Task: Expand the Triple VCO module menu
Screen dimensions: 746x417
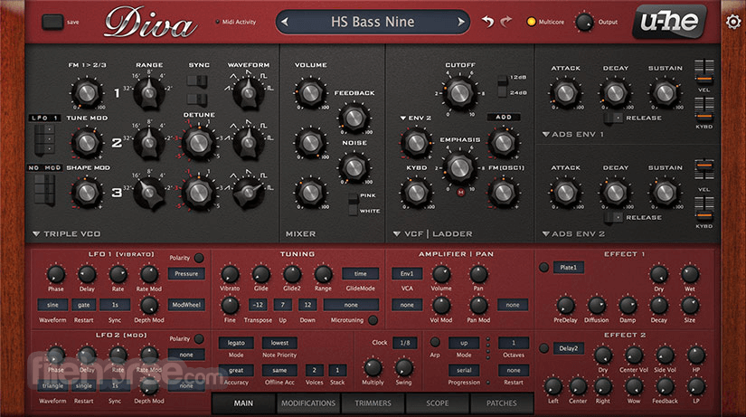Action: pos(36,233)
